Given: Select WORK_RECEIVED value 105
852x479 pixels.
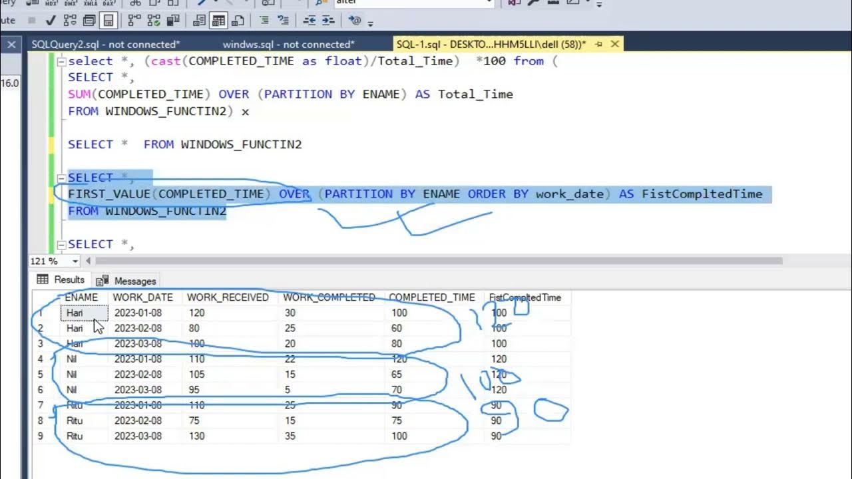Looking at the screenshot, I should (x=230, y=375).
